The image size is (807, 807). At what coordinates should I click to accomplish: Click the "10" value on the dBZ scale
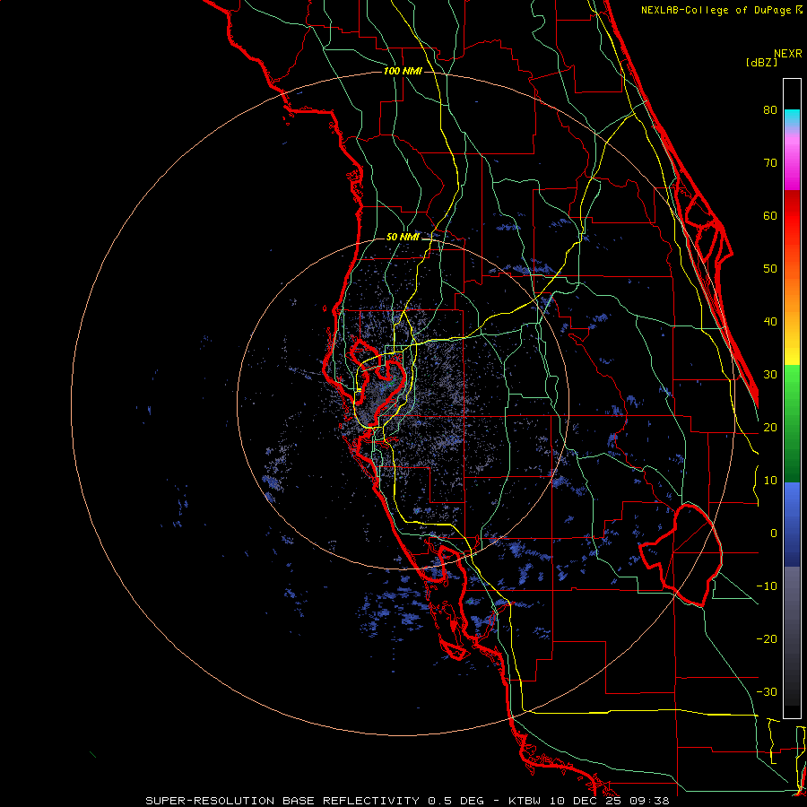(770, 481)
